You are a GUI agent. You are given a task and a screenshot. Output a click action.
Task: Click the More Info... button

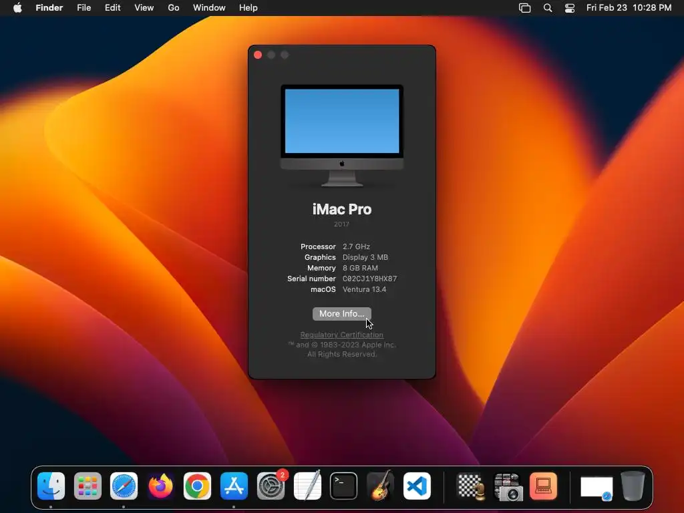[342, 314]
